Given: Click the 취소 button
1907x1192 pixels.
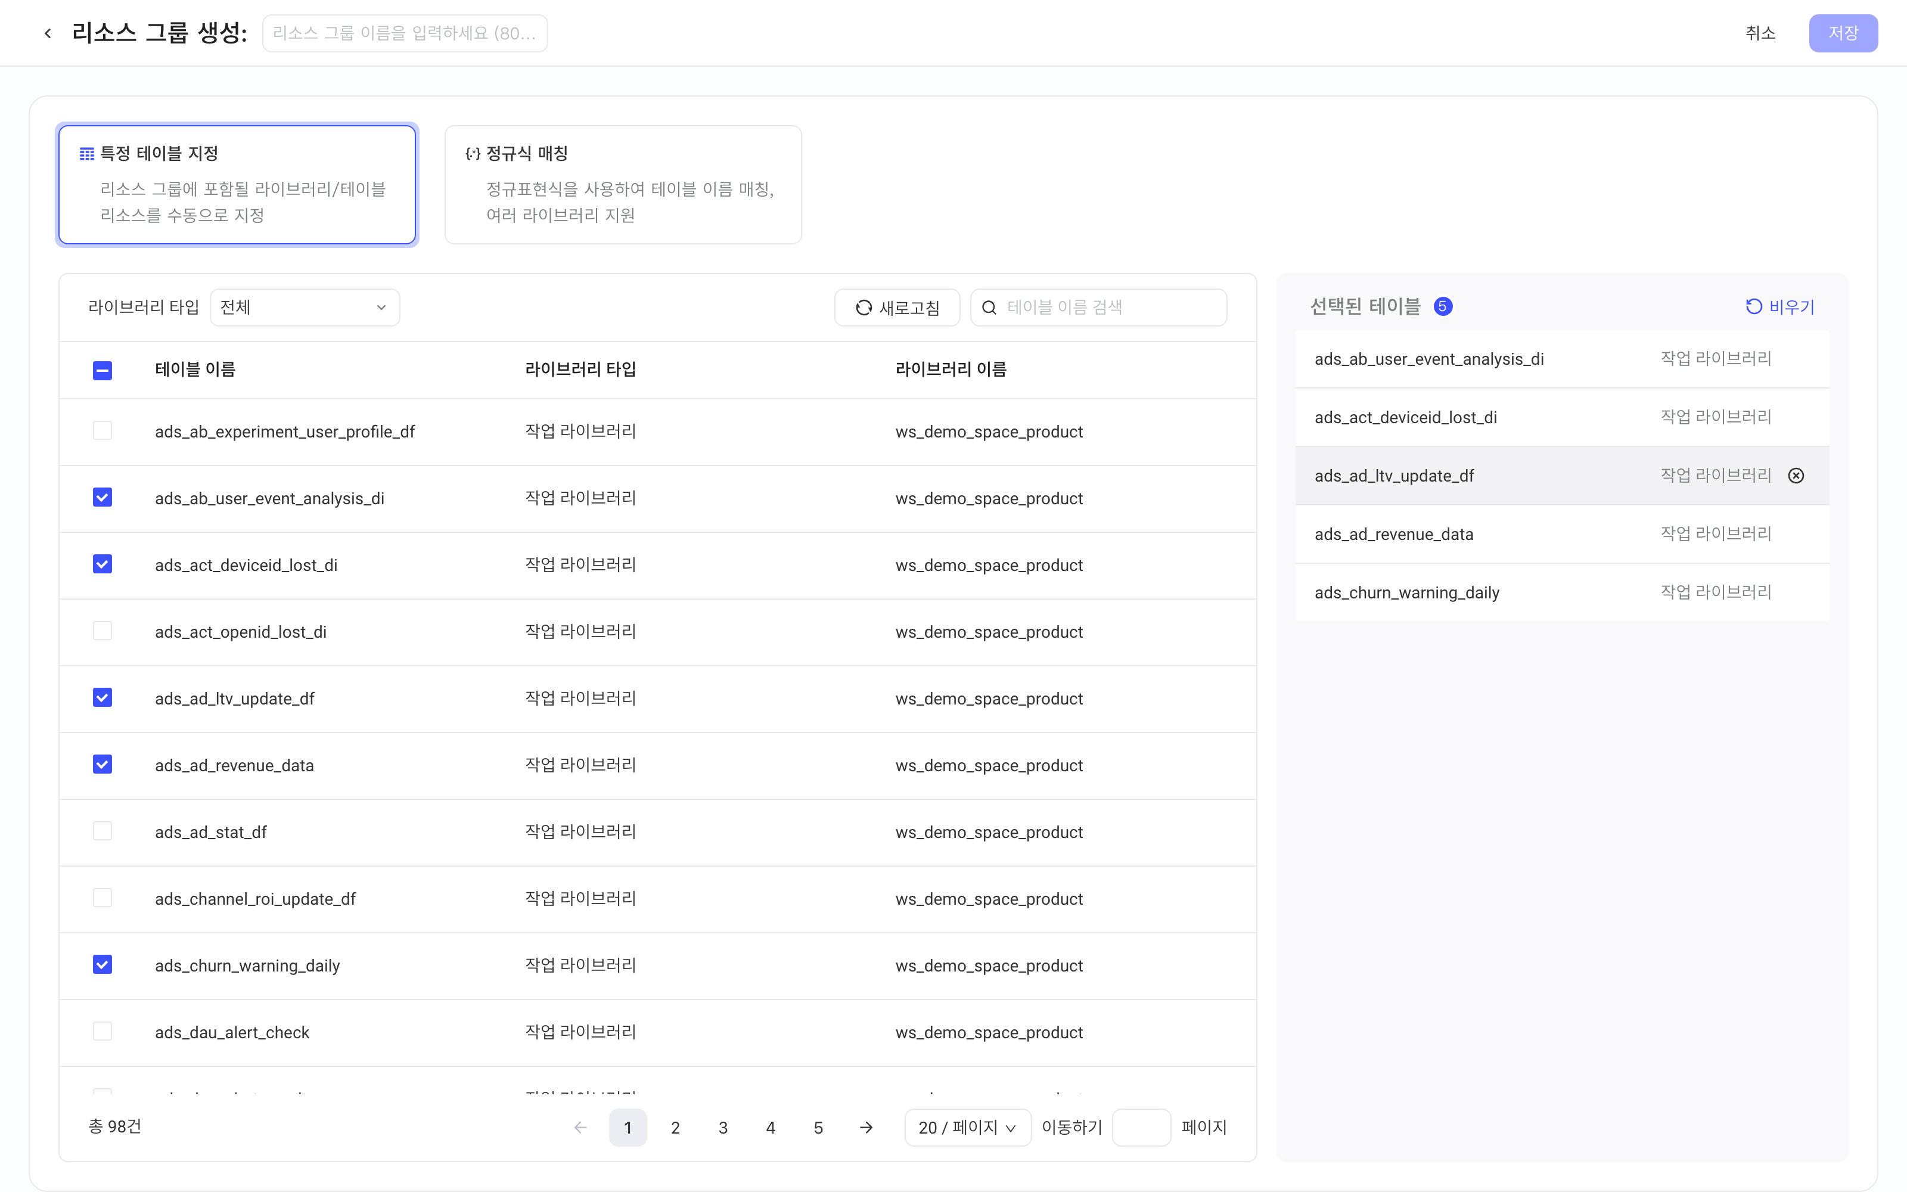Looking at the screenshot, I should coord(1760,33).
